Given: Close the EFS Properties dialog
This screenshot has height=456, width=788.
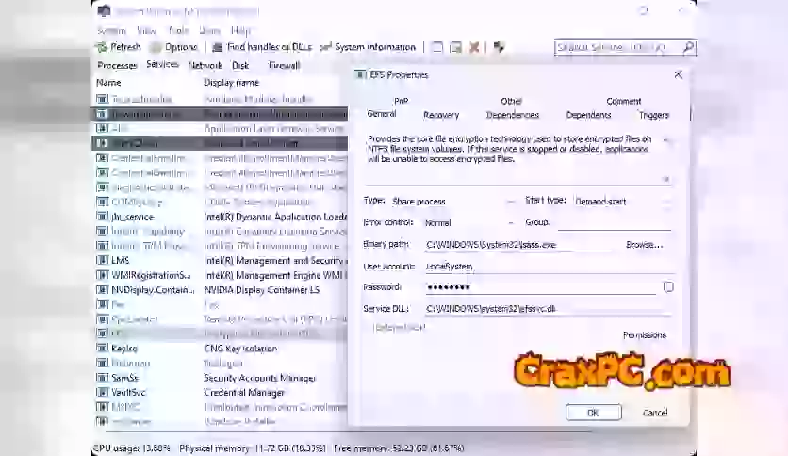Looking at the screenshot, I should 678,74.
